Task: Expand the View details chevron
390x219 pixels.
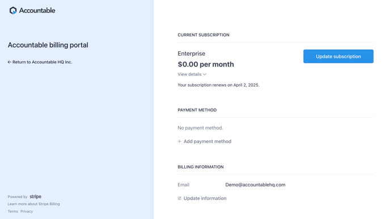Action: pos(205,74)
